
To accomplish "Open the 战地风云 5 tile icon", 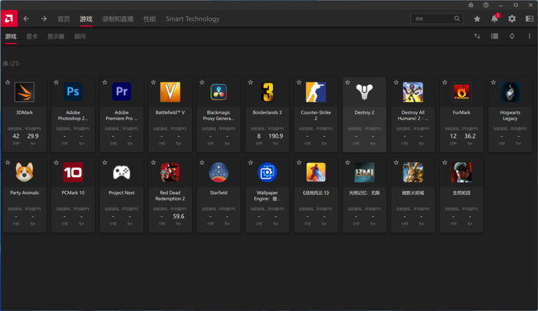I will 316,172.
